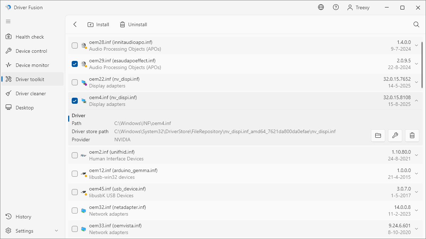Open the Driver cleaner page
Viewport: 426px width, 239px height.
31,93
